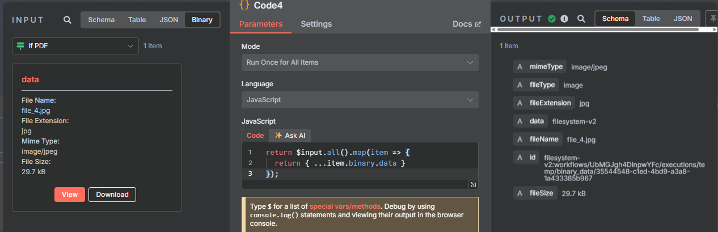This screenshot has height=232, width=718.
Task: Click the Code4 node title
Action: pyautogui.click(x=268, y=5)
